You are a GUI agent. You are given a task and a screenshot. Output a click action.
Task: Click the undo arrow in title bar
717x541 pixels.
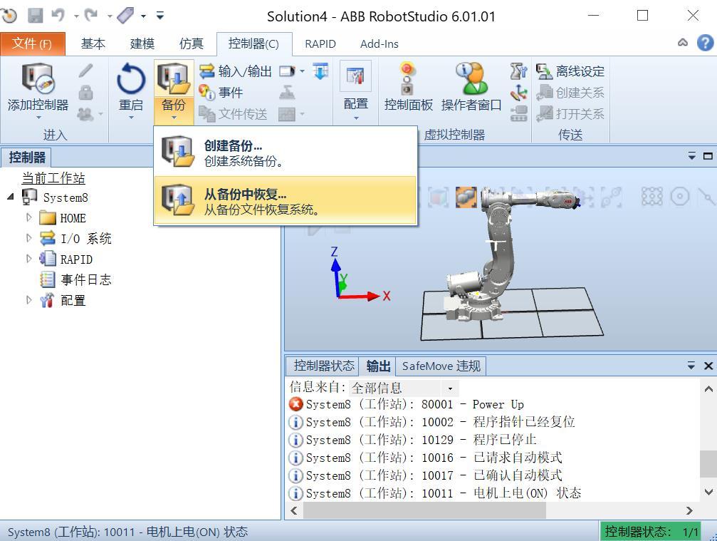[x=58, y=16]
